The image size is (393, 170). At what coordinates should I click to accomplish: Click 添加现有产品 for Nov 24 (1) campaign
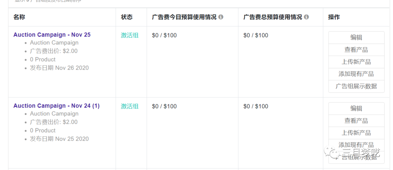[x=356, y=145]
